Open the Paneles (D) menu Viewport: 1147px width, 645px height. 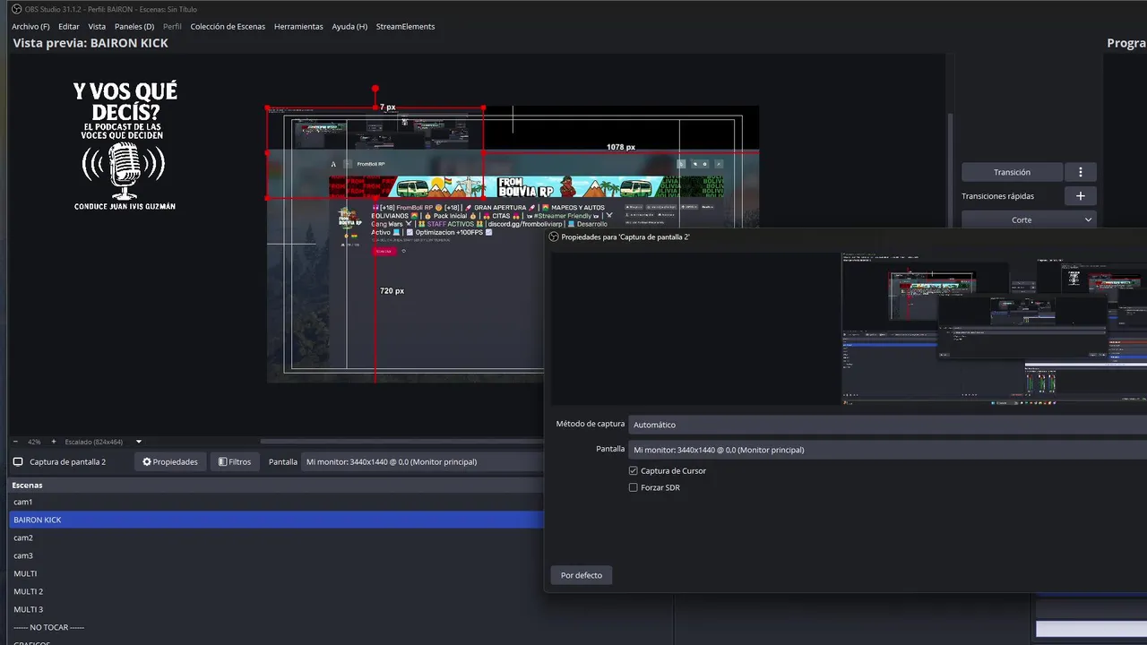[134, 27]
